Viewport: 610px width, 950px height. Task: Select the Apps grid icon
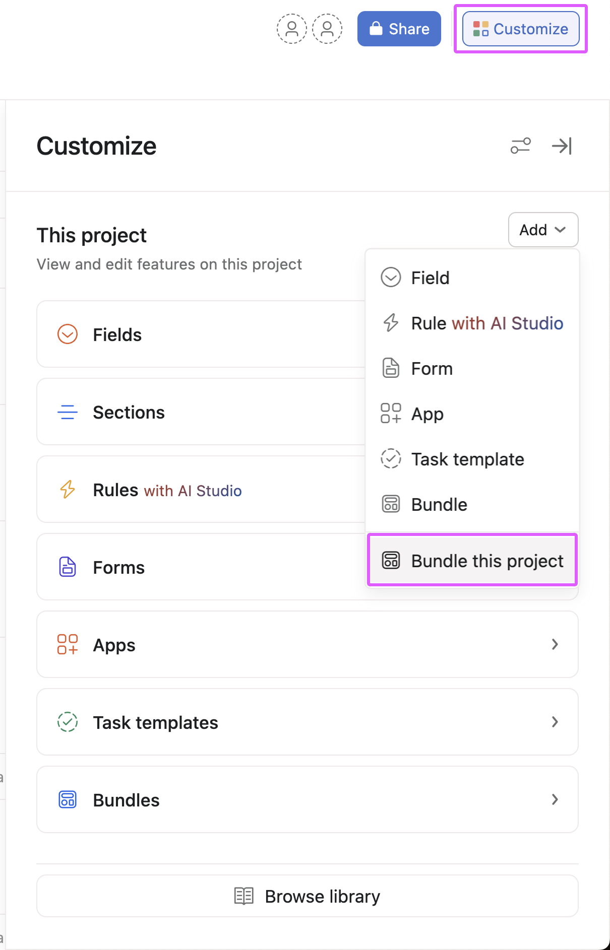tap(67, 644)
